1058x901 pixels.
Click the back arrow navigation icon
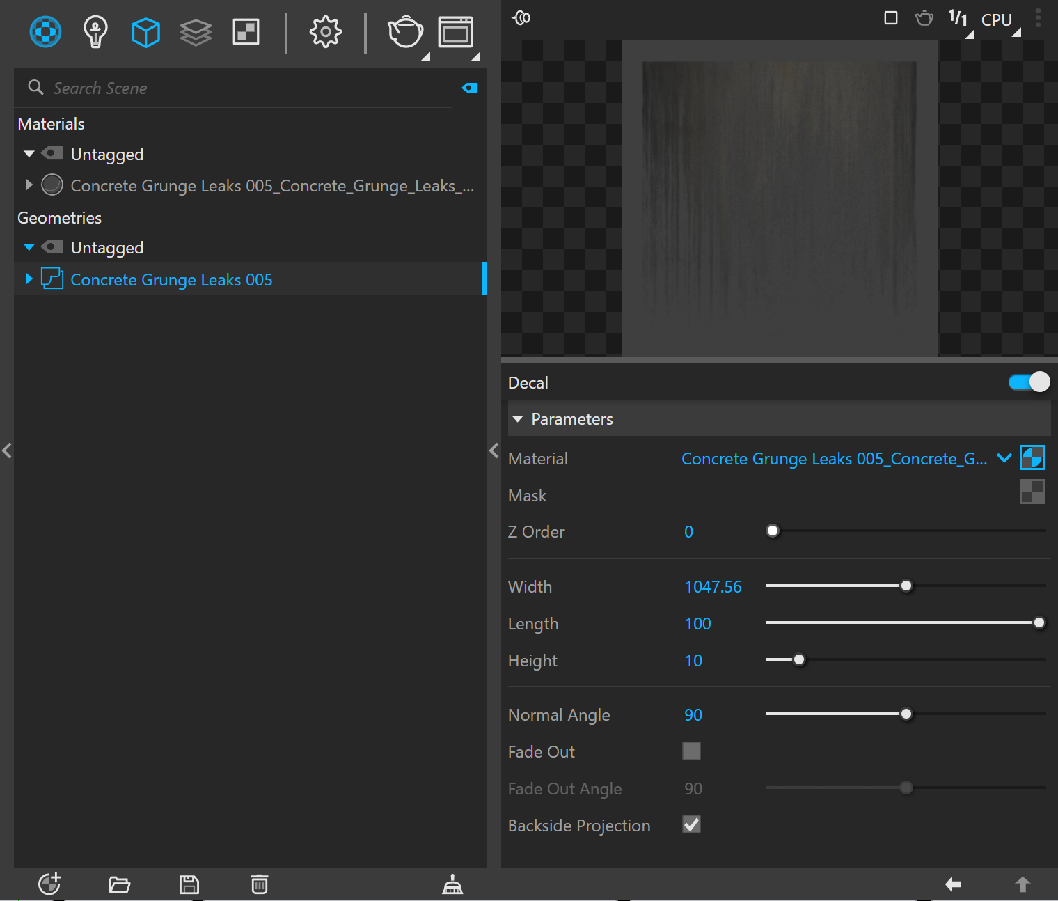pos(953,884)
